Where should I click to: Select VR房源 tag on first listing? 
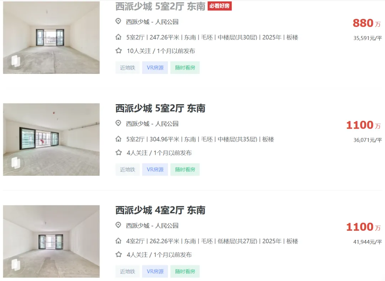[x=155, y=67]
